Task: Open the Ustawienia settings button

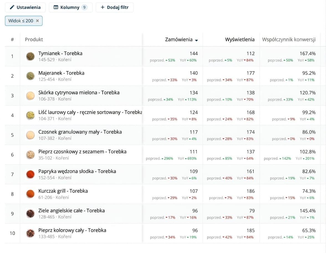Action: [x=25, y=7]
